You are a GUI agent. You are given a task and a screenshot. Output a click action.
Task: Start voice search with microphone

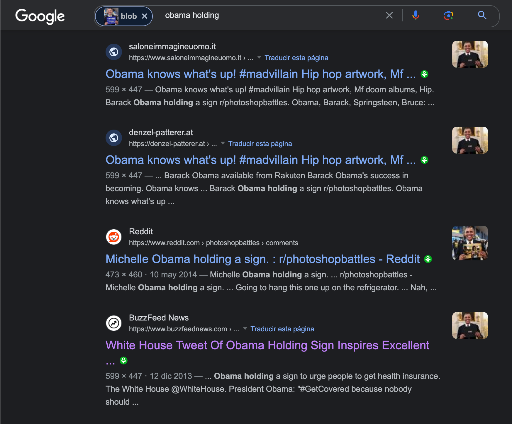(x=416, y=15)
